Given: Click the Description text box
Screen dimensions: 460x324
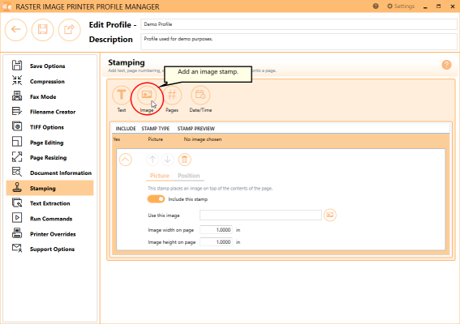Looking at the screenshot, I should (x=299, y=41).
